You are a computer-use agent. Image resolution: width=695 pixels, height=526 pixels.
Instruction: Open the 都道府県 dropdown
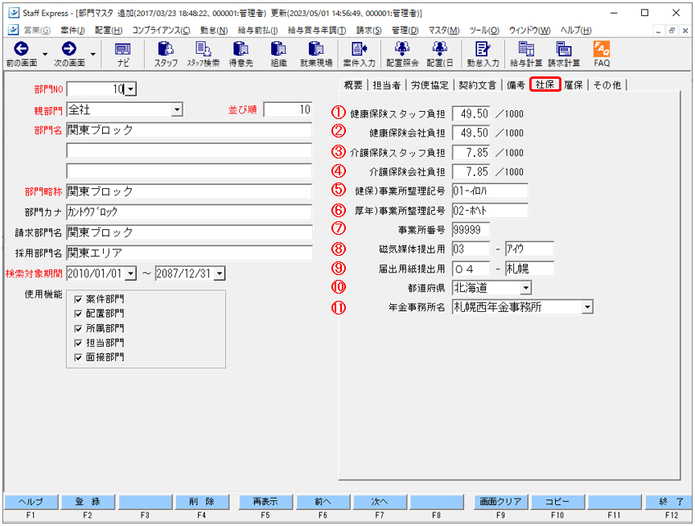click(x=526, y=288)
